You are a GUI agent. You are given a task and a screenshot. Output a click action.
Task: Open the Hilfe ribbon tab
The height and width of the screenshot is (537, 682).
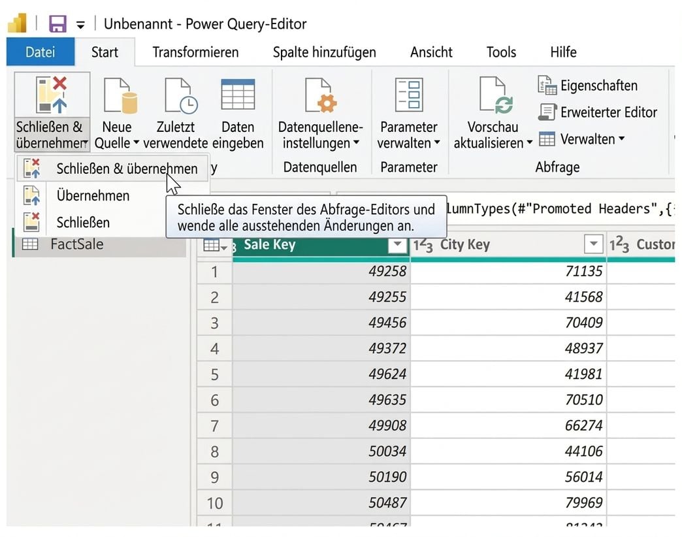[x=563, y=52]
